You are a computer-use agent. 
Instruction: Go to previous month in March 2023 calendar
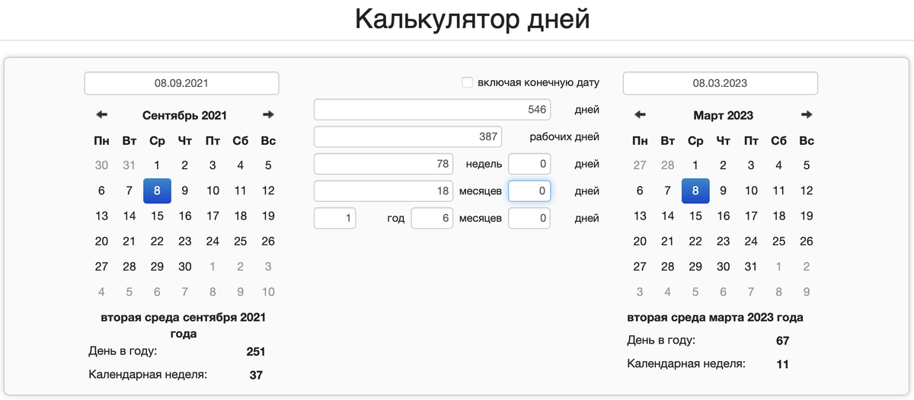click(x=641, y=115)
